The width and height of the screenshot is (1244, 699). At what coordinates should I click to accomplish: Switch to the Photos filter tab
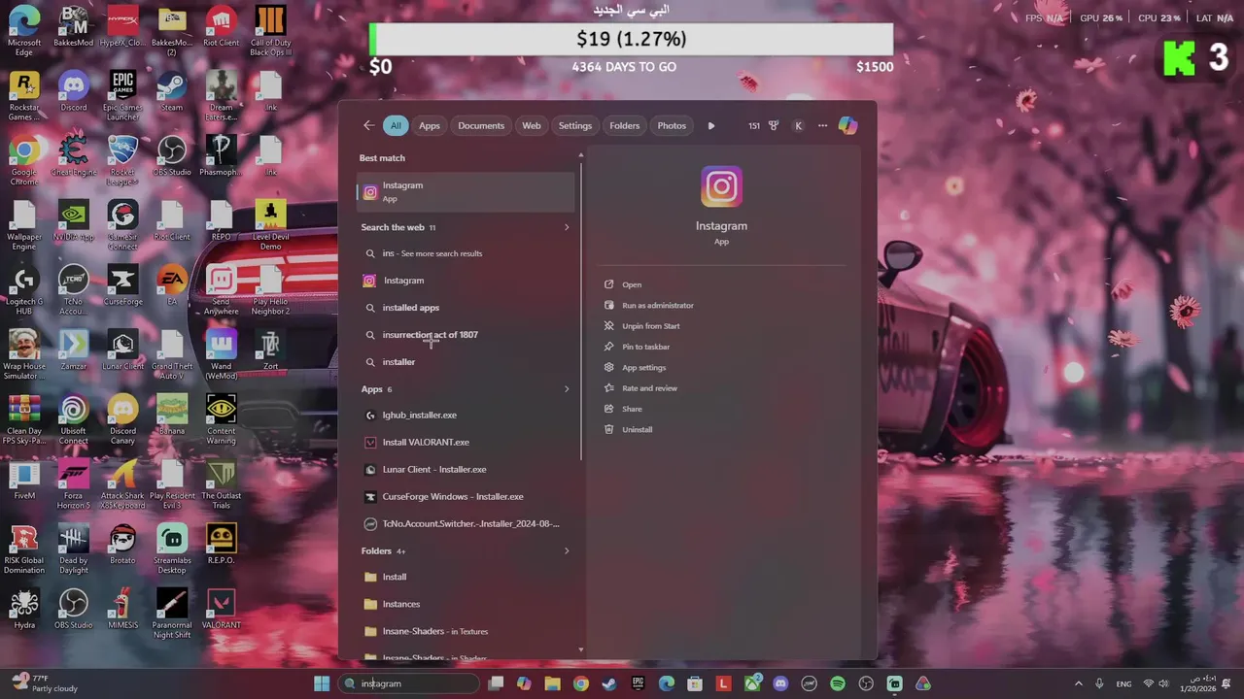(672, 125)
